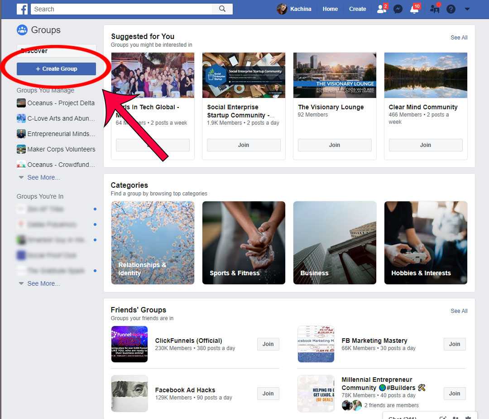Open Notifications showing 10 alerts
Screen dimensions: 489x419
point(415,9)
